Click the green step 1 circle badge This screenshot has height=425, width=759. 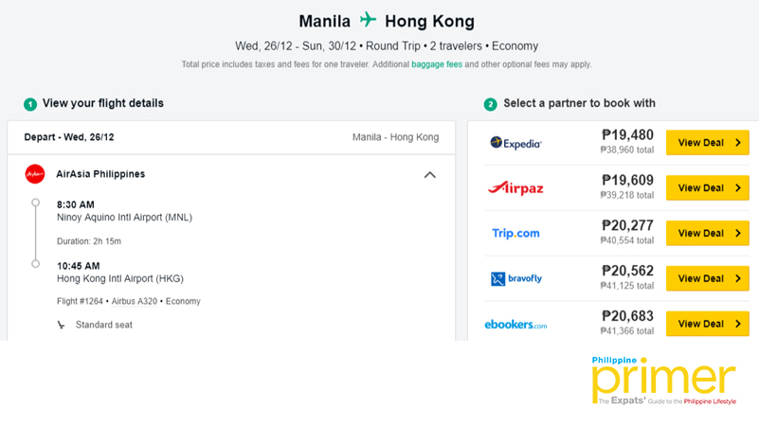30,104
